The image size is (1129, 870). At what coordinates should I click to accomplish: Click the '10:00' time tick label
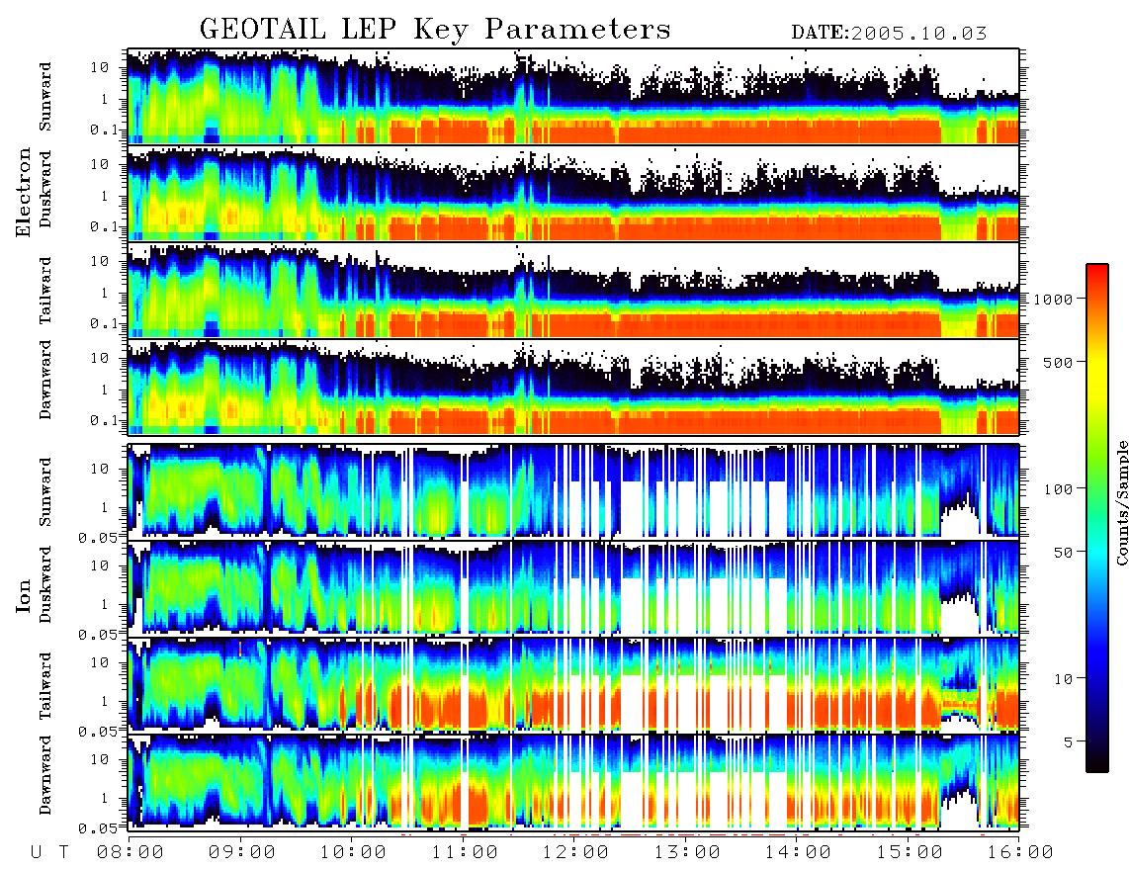click(353, 852)
